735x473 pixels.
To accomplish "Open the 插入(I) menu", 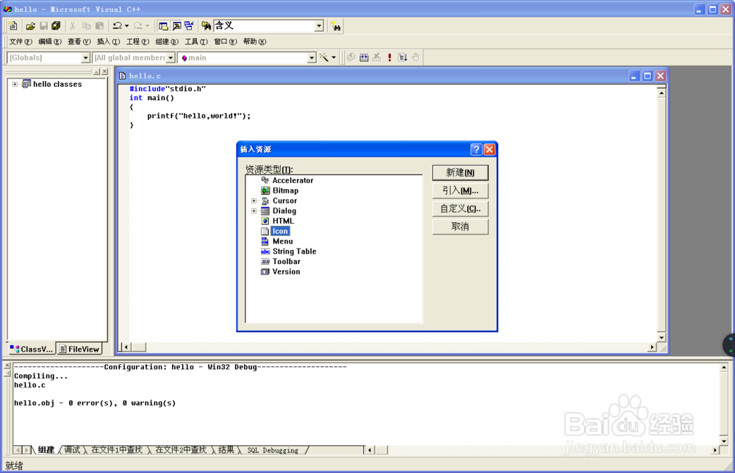I will 108,42.
